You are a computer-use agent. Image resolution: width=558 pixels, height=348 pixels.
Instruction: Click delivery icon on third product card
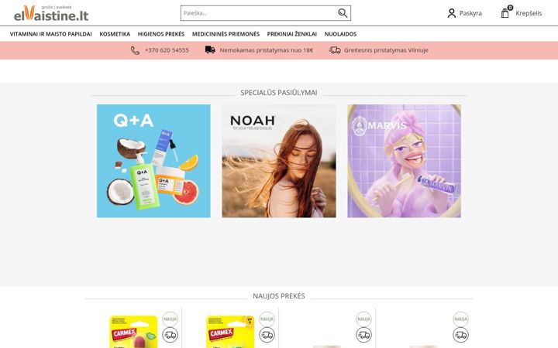[363, 335]
